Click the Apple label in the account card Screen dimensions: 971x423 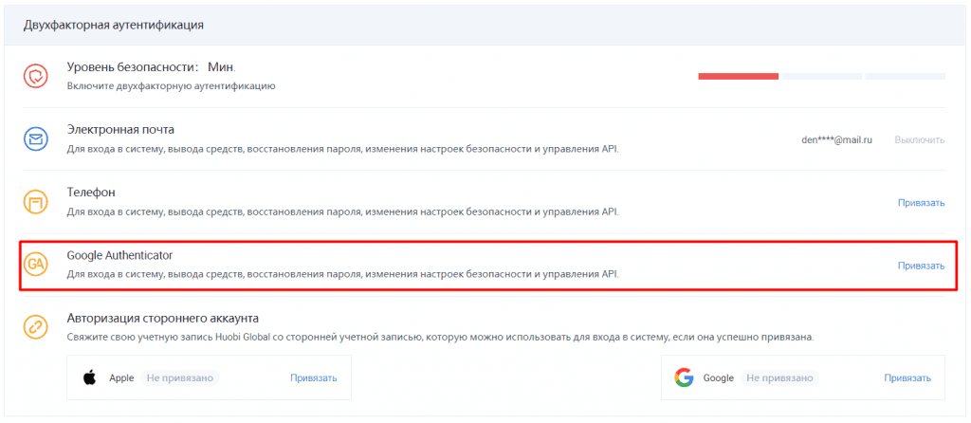pos(121,377)
